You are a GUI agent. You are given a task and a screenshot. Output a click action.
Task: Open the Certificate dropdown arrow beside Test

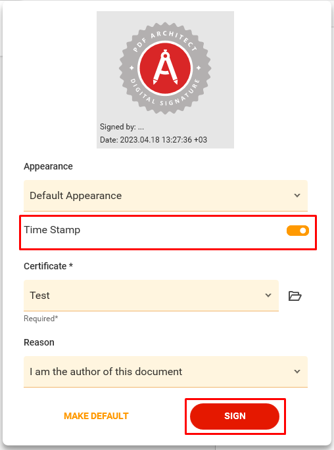pos(268,296)
